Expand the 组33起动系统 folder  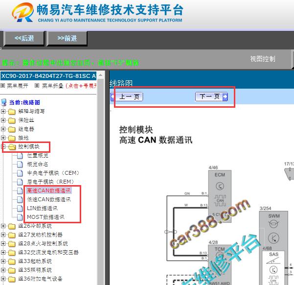[x=3, y=261]
